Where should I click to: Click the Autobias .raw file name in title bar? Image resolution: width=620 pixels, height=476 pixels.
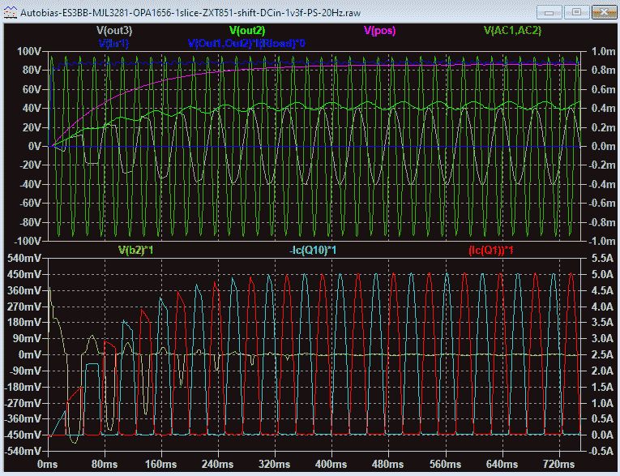(x=190, y=13)
